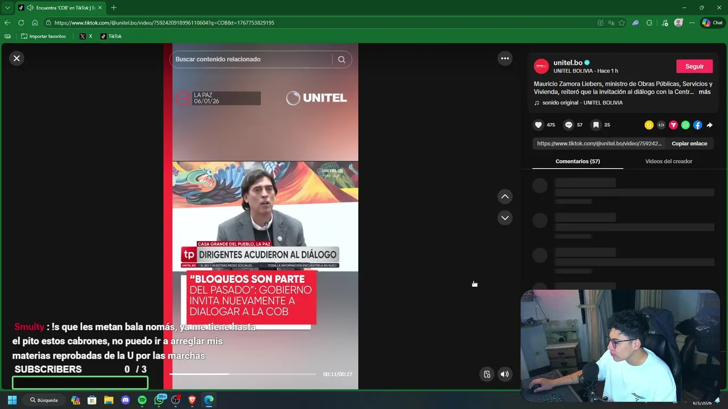Open Microsoft Store from taskbar

(92, 400)
